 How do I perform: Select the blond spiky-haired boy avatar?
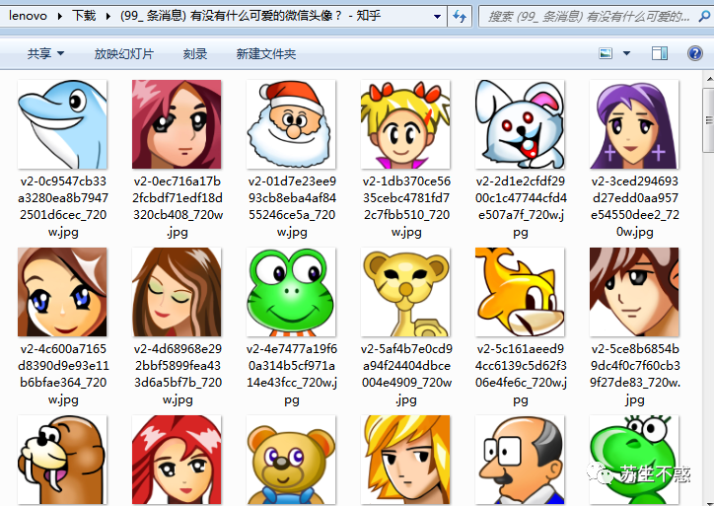tap(405, 460)
